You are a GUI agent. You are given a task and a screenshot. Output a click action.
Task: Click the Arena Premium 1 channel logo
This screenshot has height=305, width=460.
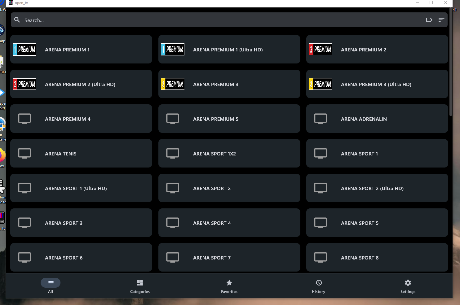24,50
